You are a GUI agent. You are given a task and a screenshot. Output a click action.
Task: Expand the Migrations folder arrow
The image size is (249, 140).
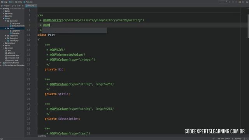point(6,36)
